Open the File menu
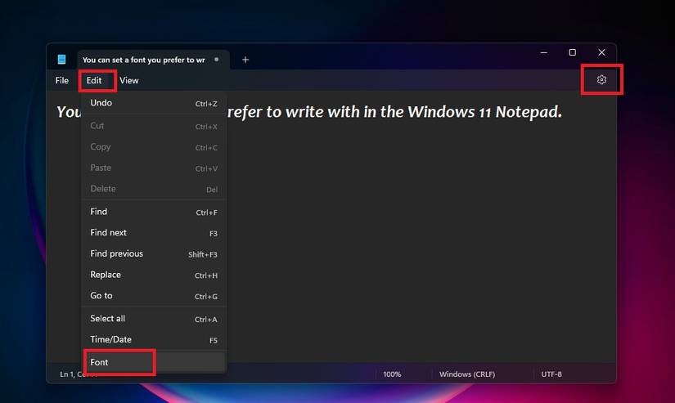 62,80
